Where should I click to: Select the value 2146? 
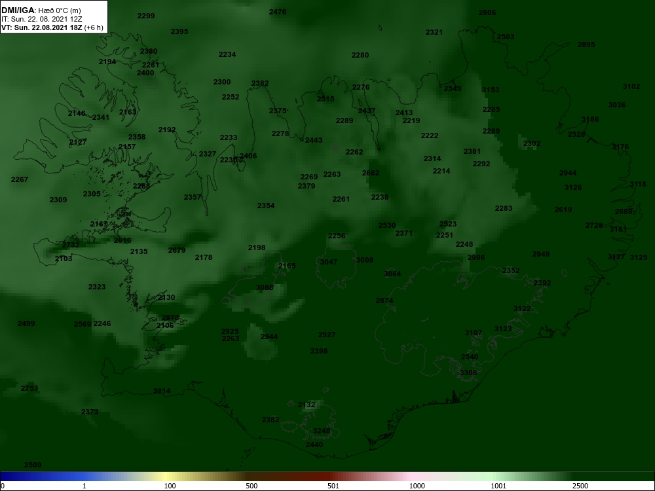[77, 113]
